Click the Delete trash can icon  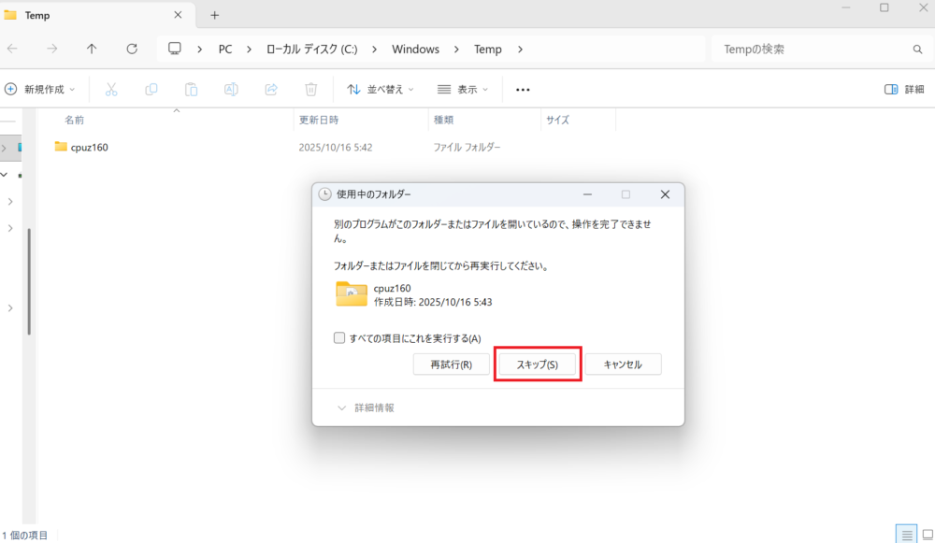(x=311, y=90)
